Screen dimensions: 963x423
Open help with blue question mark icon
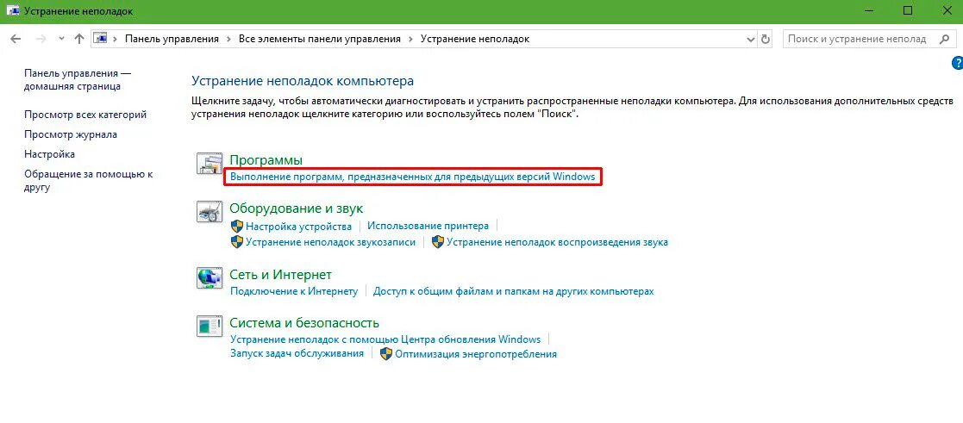tap(957, 63)
